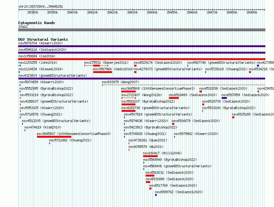Image resolution: width=274 pixels, height=207 pixels.
Task: Open esv275532 (Banerjee2011) variant
Action: [x=106, y=63]
